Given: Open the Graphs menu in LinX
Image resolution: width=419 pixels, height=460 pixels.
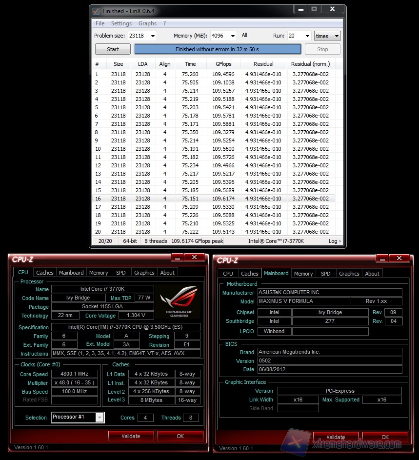Looking at the screenshot, I should point(147,23).
